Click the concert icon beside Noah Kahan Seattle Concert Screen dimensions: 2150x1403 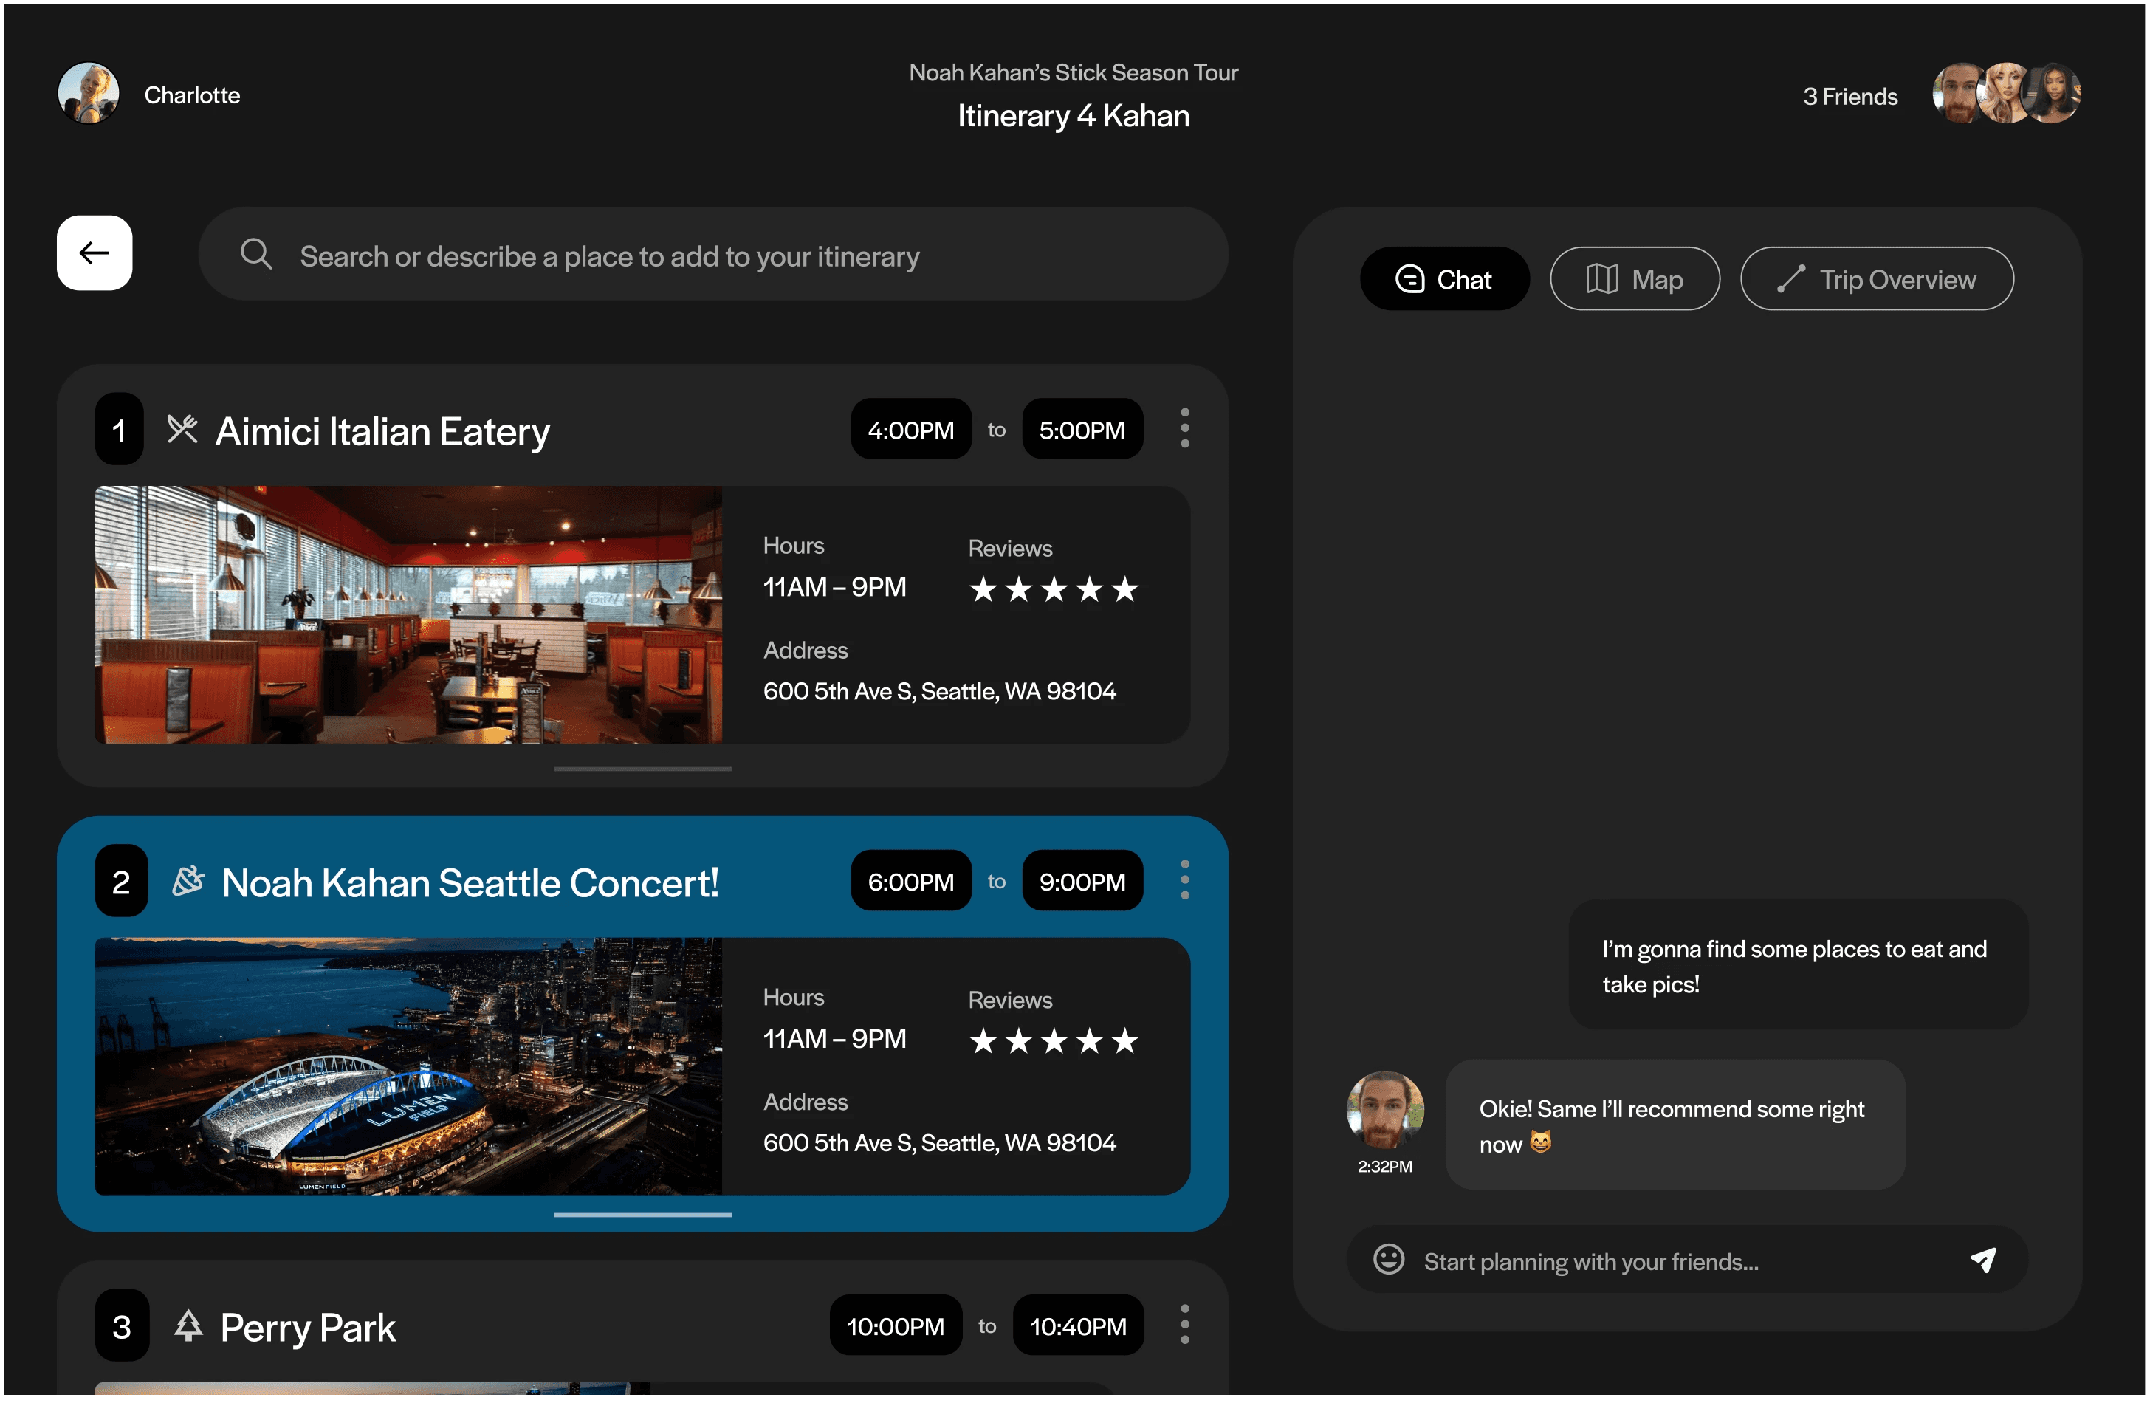tap(188, 881)
